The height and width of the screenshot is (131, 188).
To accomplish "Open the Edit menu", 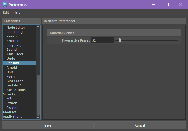I will [6, 12].
